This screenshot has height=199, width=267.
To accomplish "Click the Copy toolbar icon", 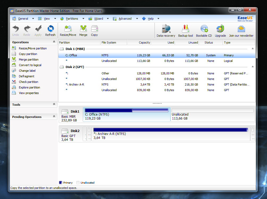I will 94,29.
